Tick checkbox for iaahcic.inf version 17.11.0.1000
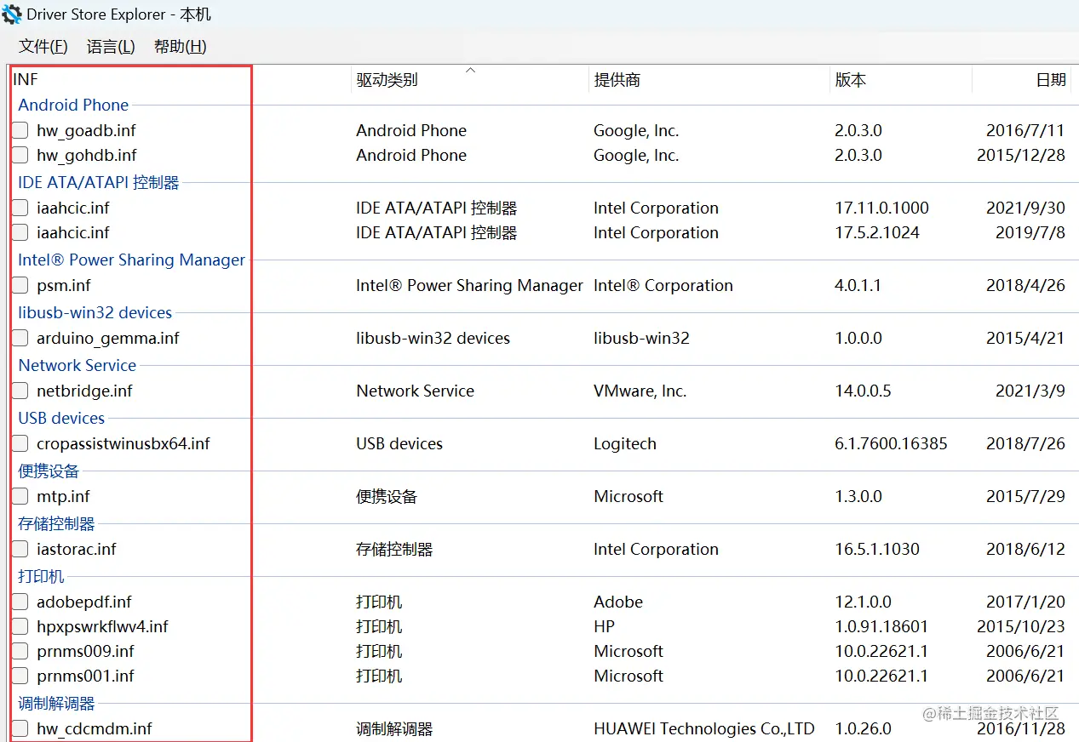This screenshot has height=742, width=1079. 20,208
